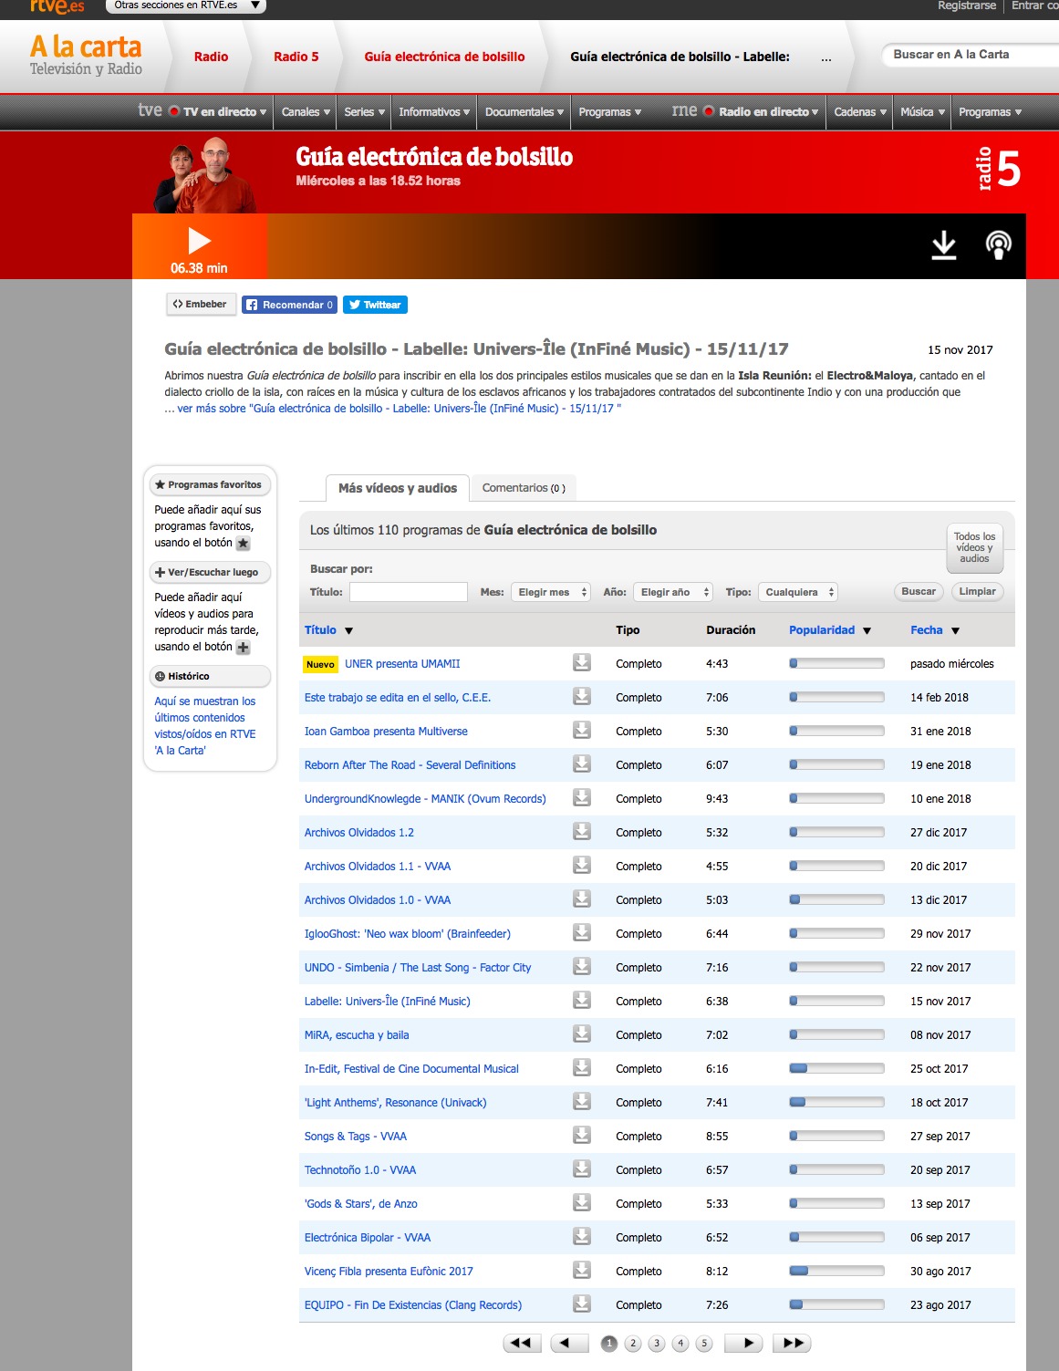Click the star icon for favorite programs

(x=244, y=544)
